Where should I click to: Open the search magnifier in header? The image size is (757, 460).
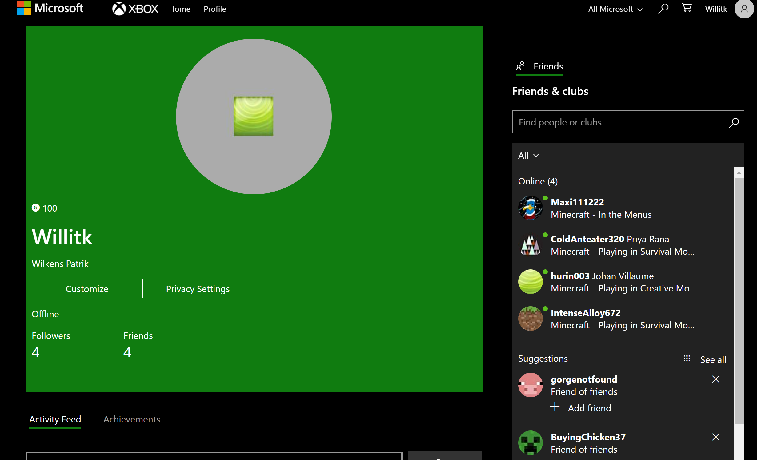pyautogui.click(x=663, y=8)
